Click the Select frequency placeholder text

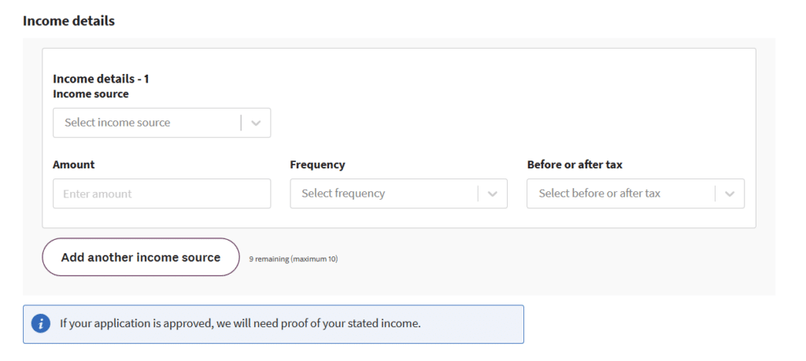pyautogui.click(x=343, y=193)
